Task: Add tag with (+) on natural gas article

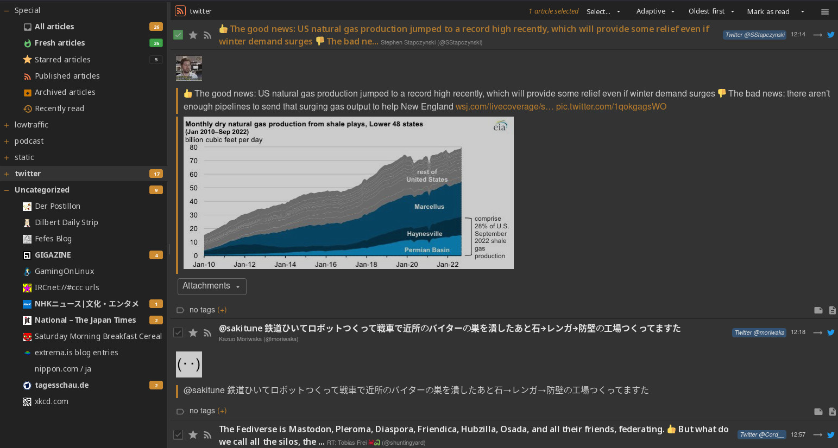Action: [x=222, y=310]
